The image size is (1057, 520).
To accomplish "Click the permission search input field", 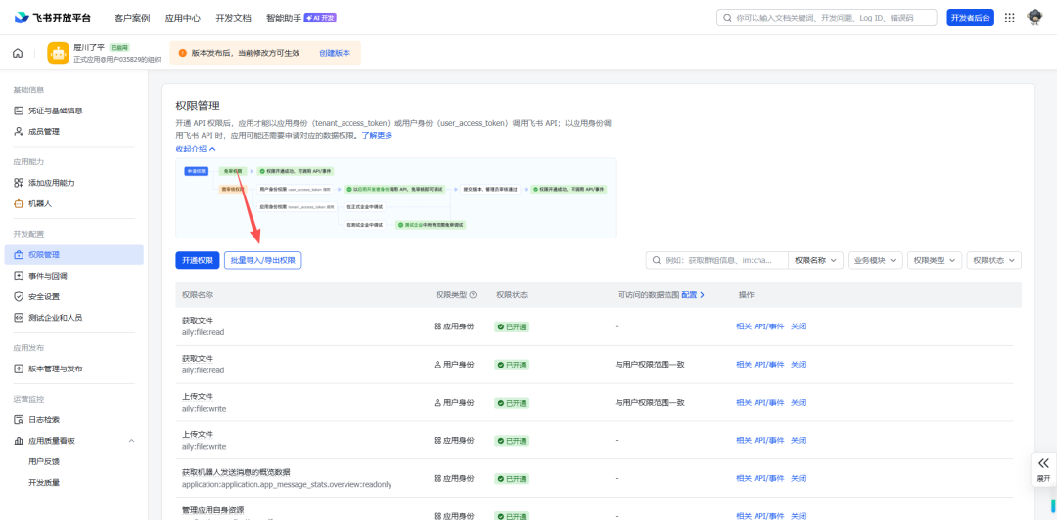I will point(719,260).
